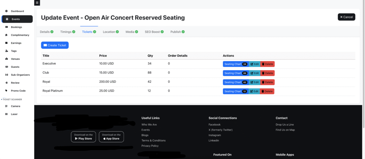
Task: Open Promo Code sidebar entry
Action: pos(18,91)
